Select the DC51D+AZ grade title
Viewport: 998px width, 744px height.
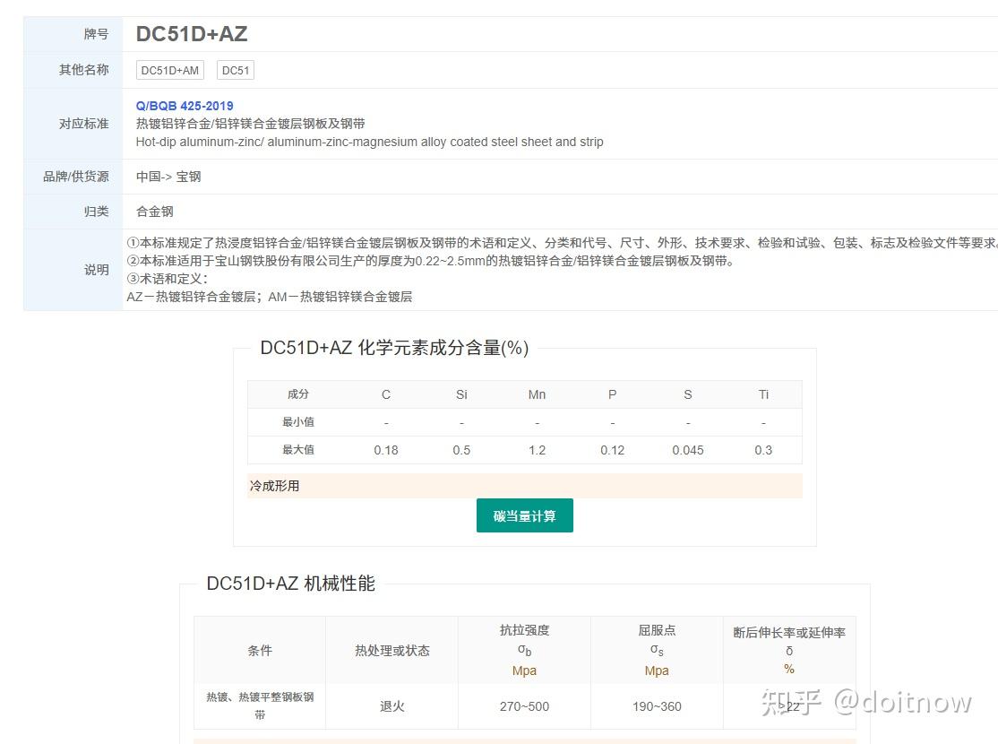click(192, 33)
